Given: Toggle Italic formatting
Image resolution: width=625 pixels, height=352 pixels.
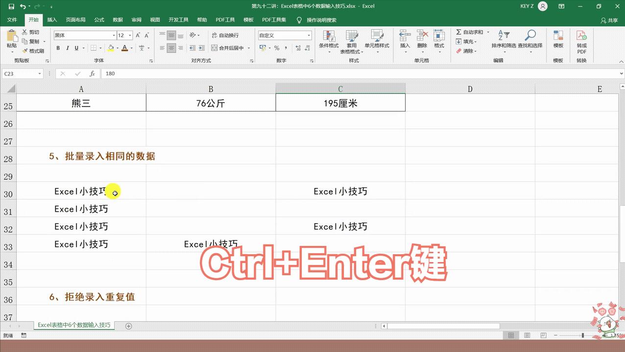Looking at the screenshot, I should (x=68, y=48).
